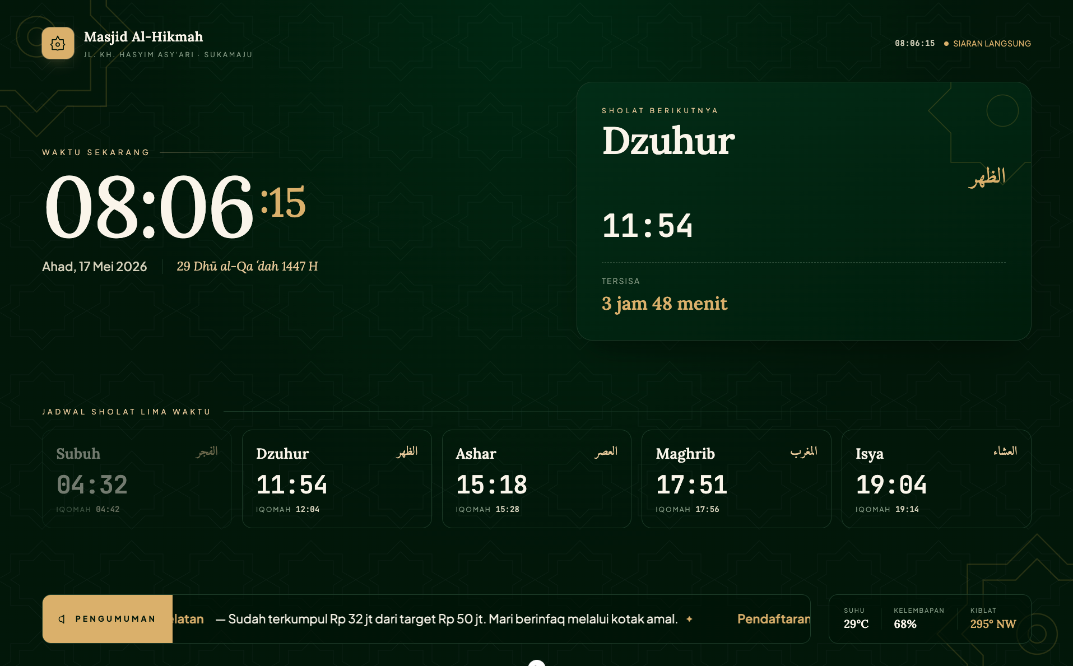This screenshot has height=666, width=1073.
Task: Click the gold seconds display :15
Action: pyautogui.click(x=283, y=202)
